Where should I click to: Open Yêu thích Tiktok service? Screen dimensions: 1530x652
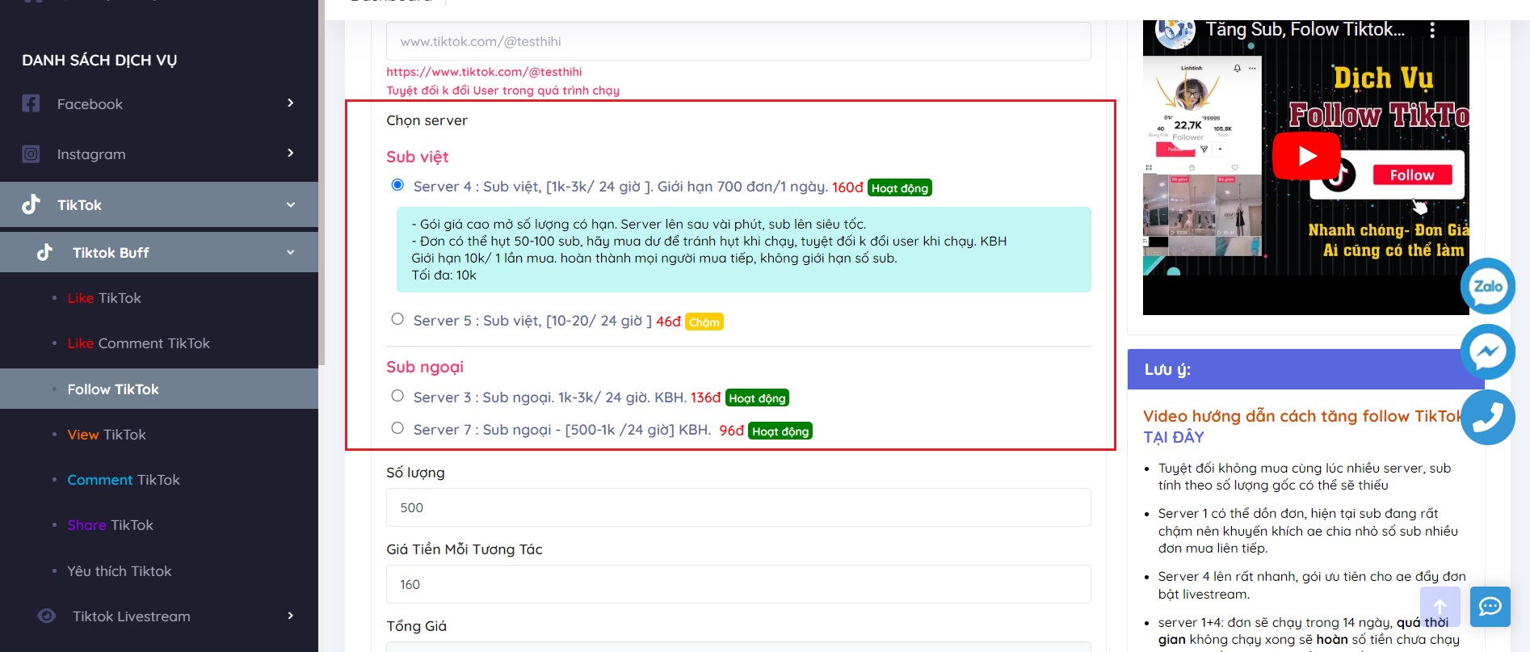pyautogui.click(x=120, y=571)
